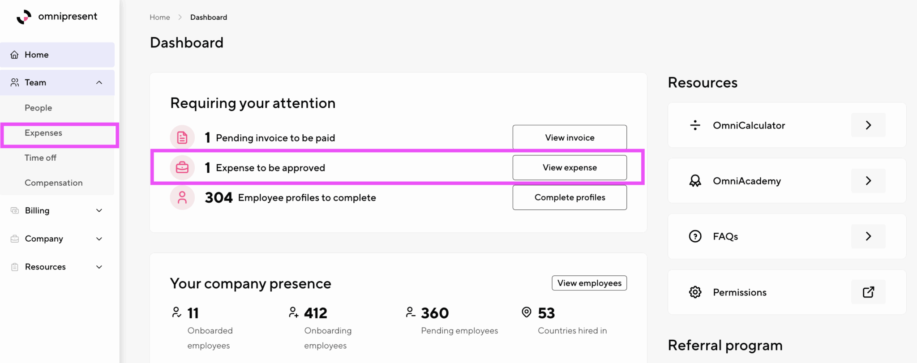The image size is (917, 363).
Task: Click the omnipresent logo icon
Action: point(24,17)
